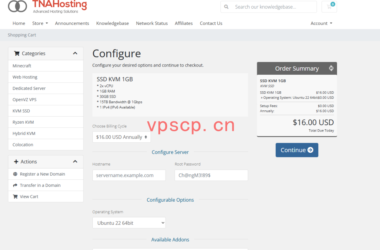Open Knowledgebase page

(112, 23)
